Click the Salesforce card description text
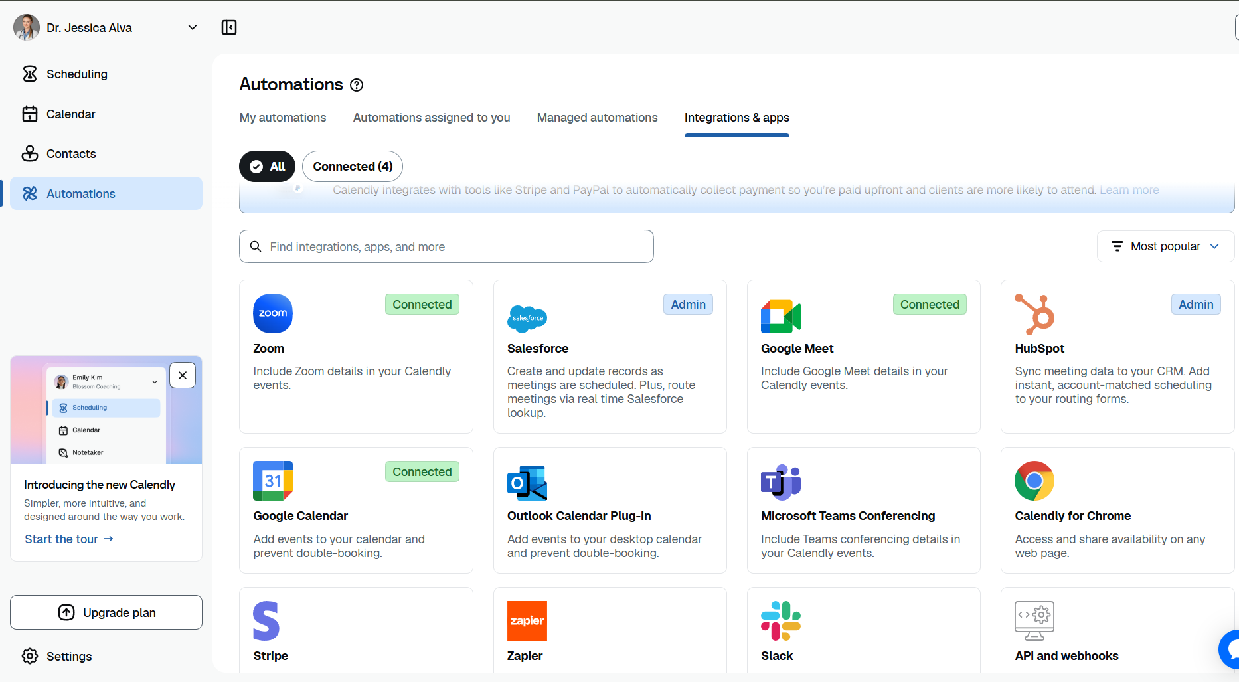 point(602,392)
